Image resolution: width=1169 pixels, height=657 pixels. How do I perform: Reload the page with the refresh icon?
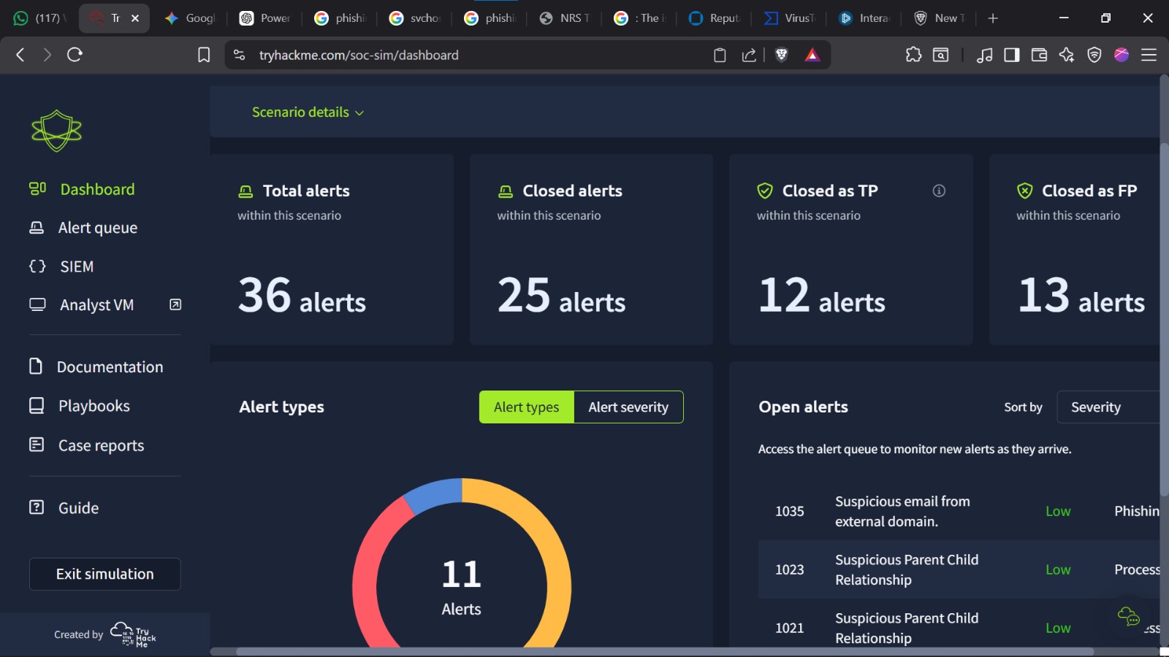coord(75,55)
